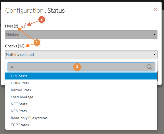Image resolution: width=164 pixels, height=134 pixels.
Task: Select the NFS Stats entry
Action: pos(19,111)
